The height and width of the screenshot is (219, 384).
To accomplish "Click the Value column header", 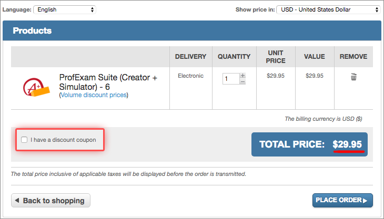I will click(314, 57).
